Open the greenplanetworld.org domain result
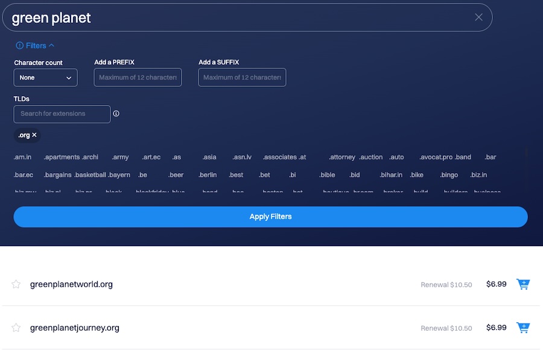The height and width of the screenshot is (350, 543). [71, 284]
